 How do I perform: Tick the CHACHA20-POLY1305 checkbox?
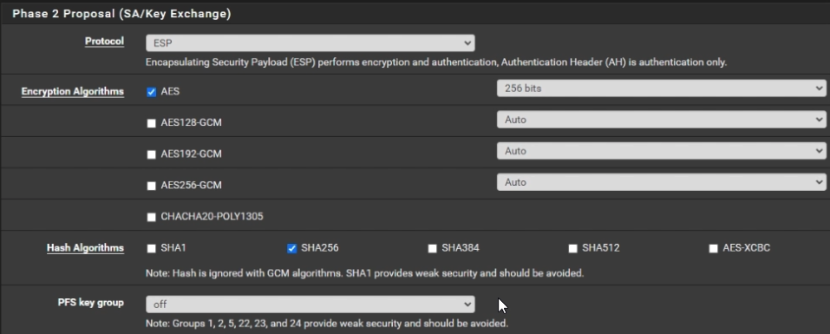point(152,217)
